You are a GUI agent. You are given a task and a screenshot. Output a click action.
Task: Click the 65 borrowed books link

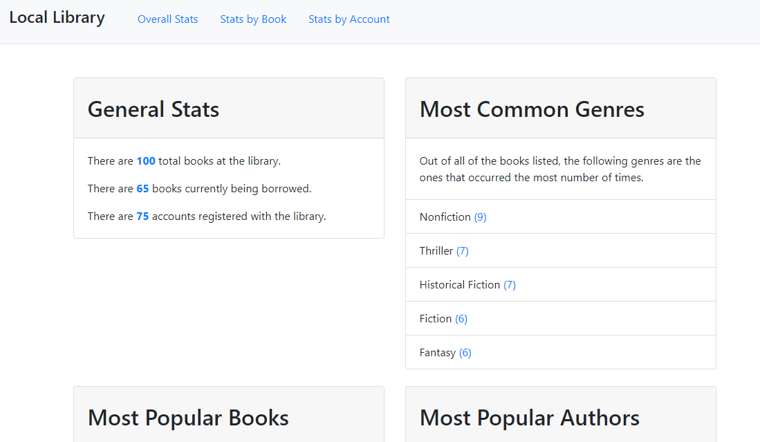[x=142, y=188]
